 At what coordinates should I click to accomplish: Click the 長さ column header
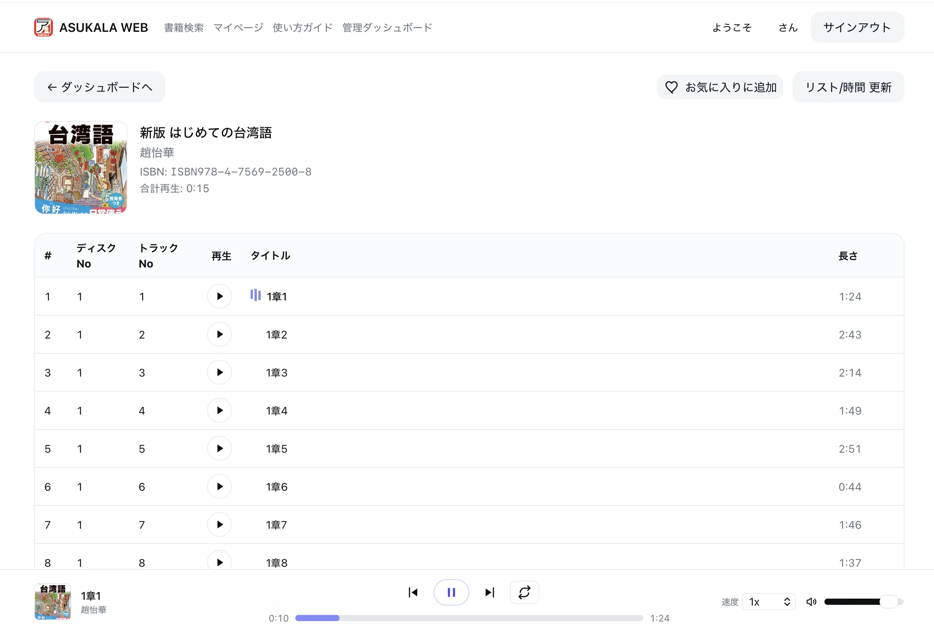tap(848, 256)
